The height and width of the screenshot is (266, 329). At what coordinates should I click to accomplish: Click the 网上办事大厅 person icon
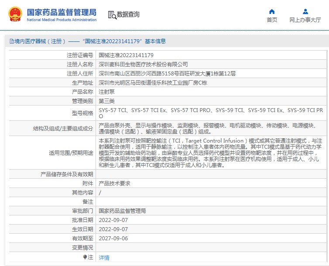point(305,11)
